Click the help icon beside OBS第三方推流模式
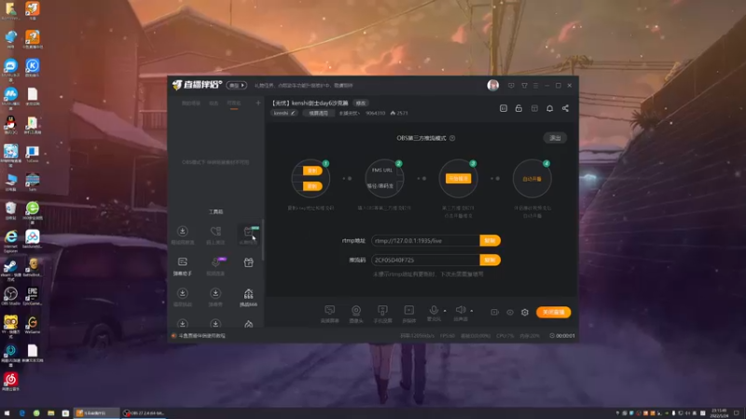The height and width of the screenshot is (419, 746). 452,138
